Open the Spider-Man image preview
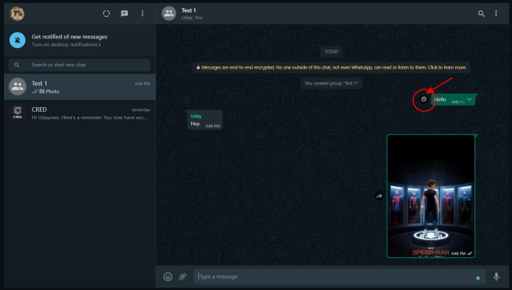The width and height of the screenshot is (512, 290). [430, 196]
